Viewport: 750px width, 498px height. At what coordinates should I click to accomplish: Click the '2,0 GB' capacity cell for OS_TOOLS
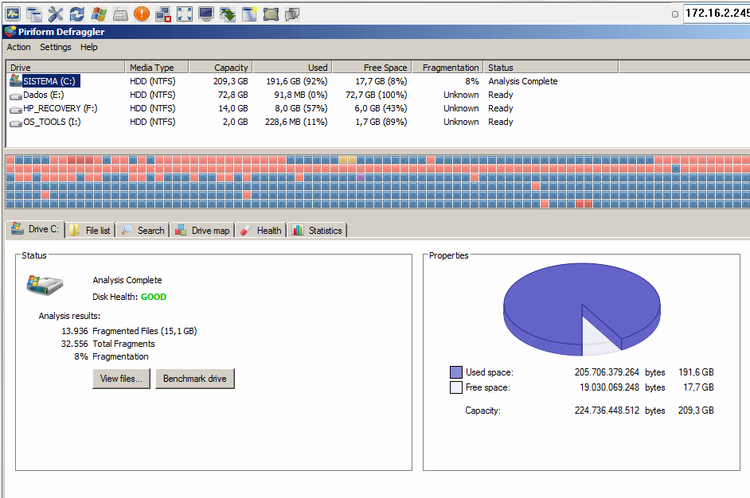coord(236,122)
